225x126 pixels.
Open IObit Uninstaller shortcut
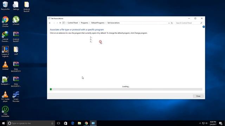[5, 112]
